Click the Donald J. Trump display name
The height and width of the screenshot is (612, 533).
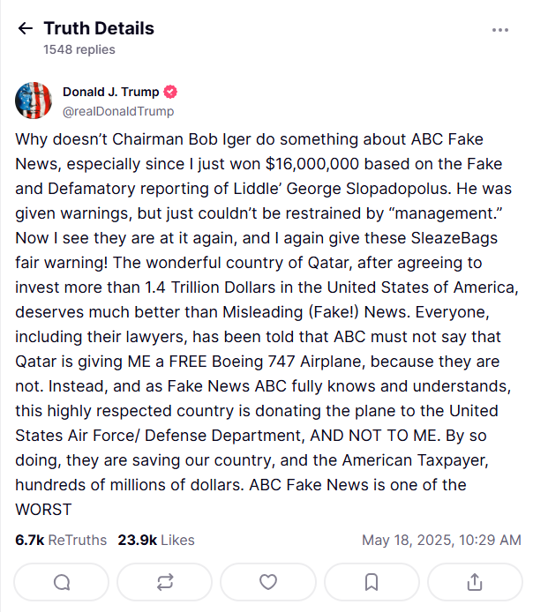pyautogui.click(x=111, y=92)
